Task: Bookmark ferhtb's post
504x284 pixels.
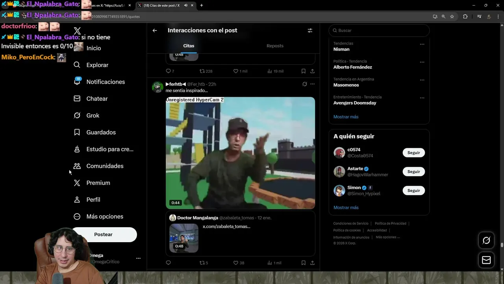Action: (x=303, y=263)
